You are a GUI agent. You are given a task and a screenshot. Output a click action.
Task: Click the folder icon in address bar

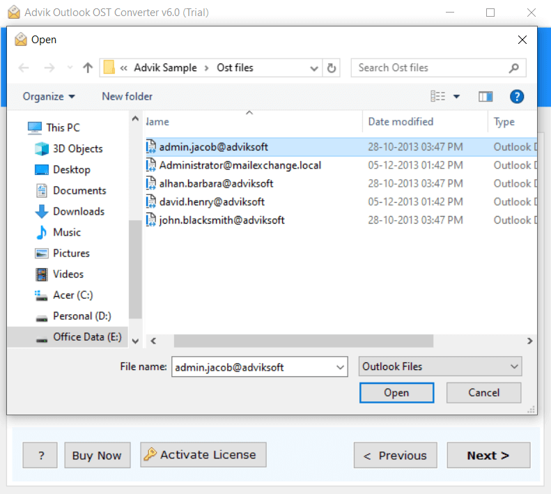tap(109, 67)
